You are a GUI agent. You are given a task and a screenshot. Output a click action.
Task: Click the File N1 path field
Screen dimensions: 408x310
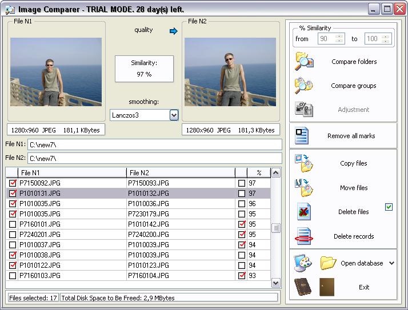[x=154, y=144]
